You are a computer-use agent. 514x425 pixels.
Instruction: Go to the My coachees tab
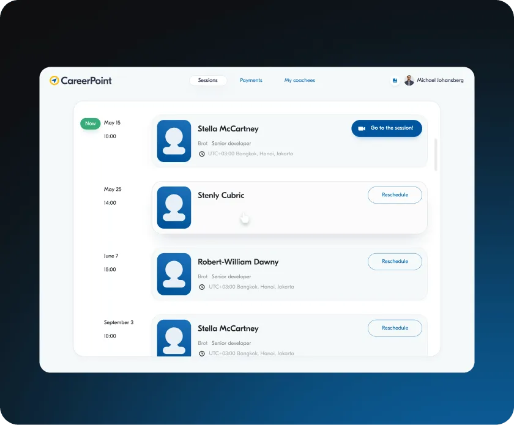[x=300, y=80]
